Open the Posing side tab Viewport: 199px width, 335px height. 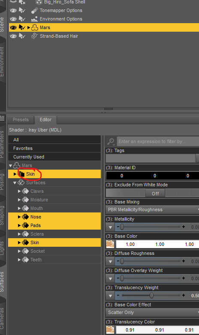click(2, 182)
